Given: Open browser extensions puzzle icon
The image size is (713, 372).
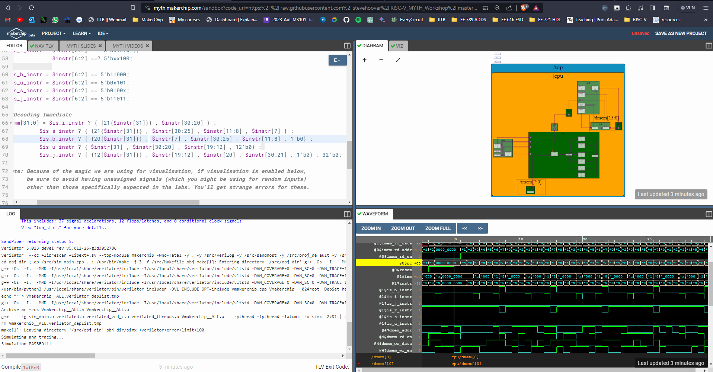Looking at the screenshot, I should coord(629,7).
